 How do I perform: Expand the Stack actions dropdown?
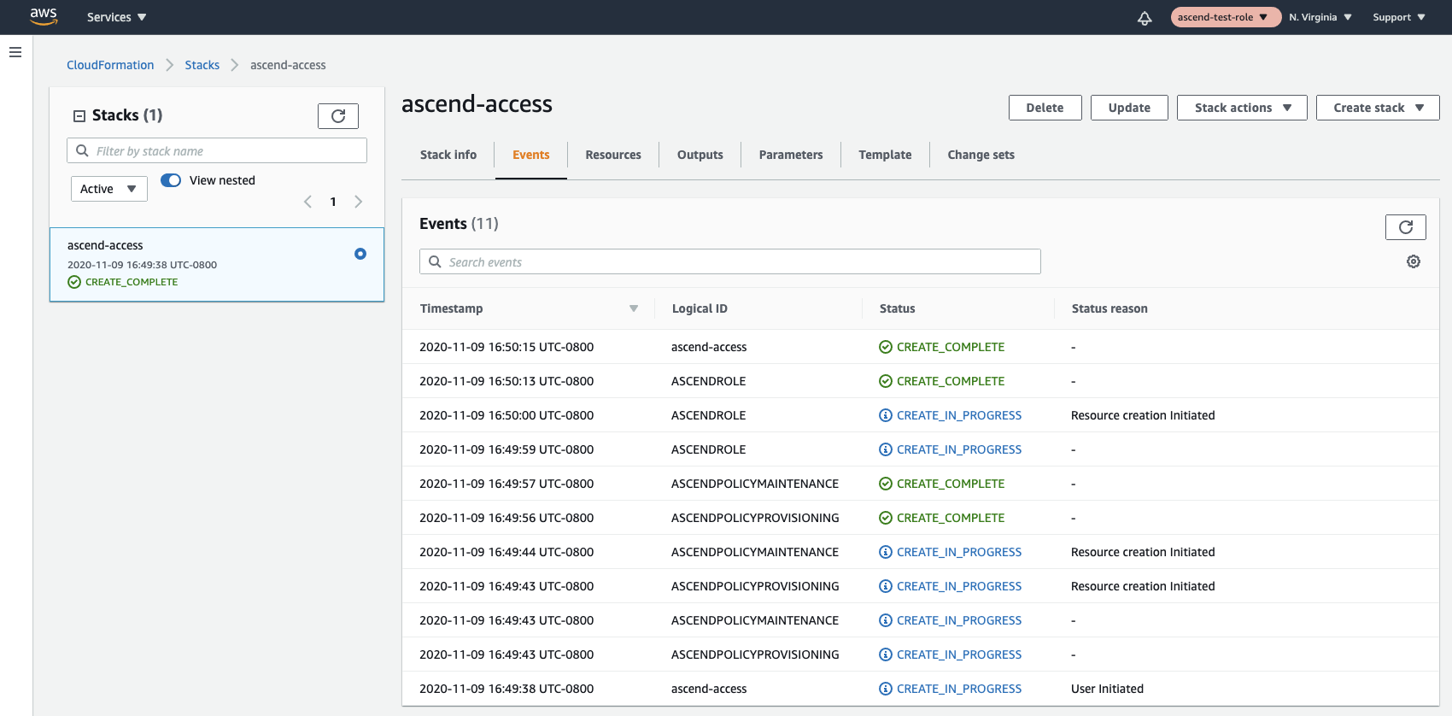click(x=1241, y=108)
